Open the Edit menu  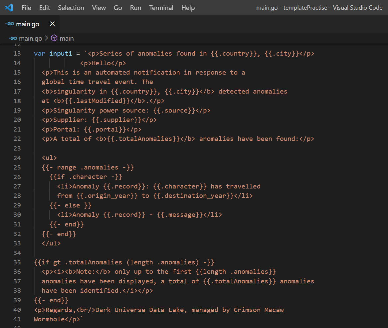coord(44,7)
